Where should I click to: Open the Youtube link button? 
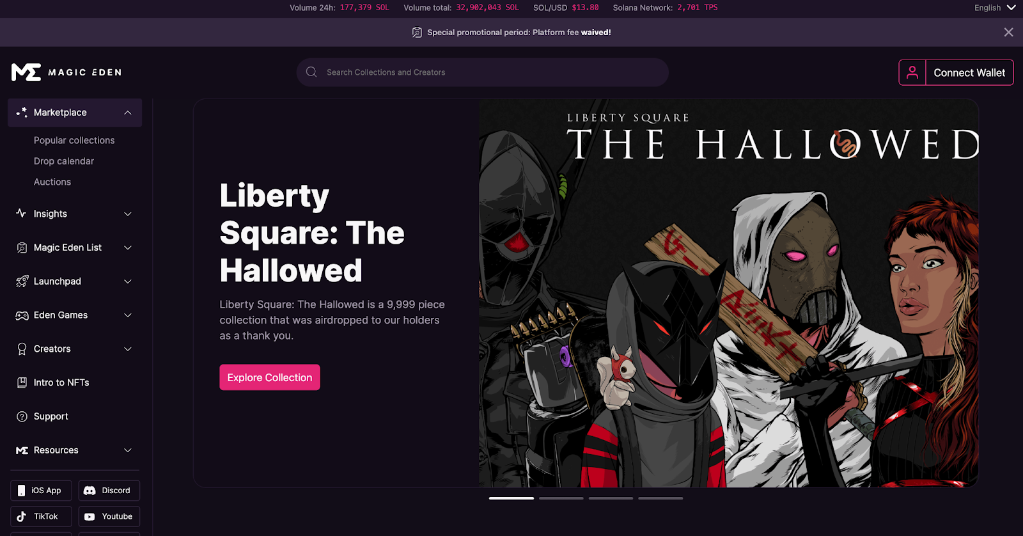109,516
